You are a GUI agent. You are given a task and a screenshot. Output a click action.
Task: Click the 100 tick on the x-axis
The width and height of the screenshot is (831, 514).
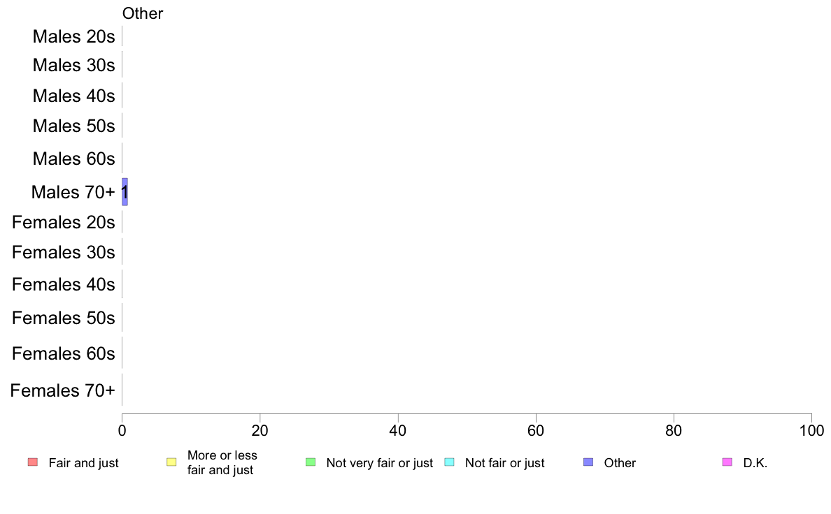tap(811, 431)
